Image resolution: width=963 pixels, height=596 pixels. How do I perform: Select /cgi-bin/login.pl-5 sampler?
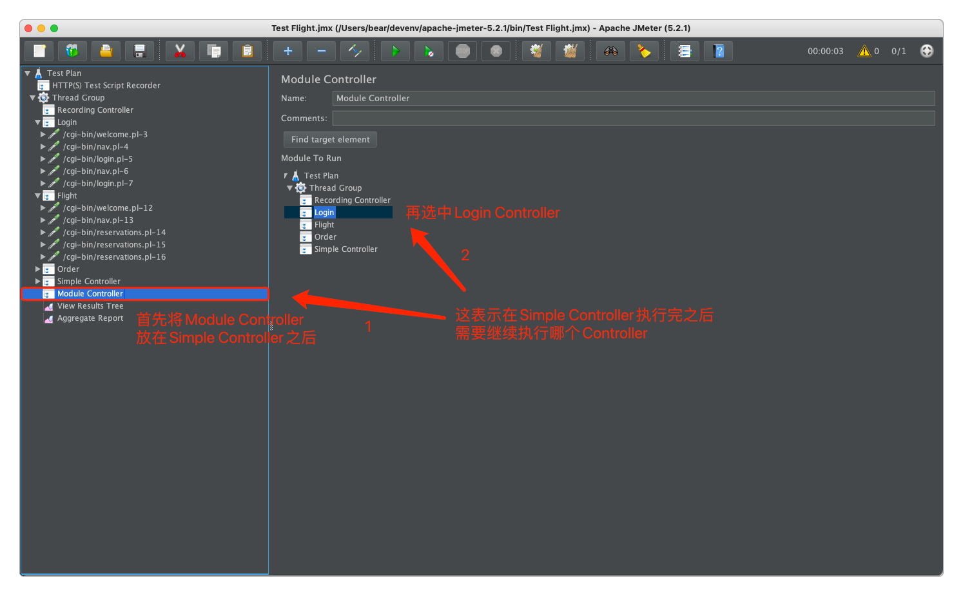coord(98,159)
